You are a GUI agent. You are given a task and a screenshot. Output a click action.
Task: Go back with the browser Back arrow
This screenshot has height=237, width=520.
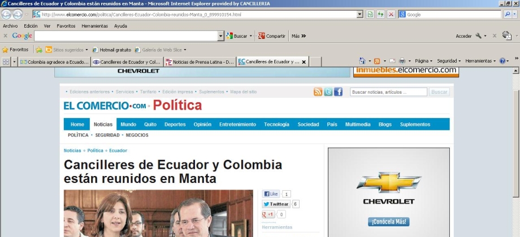(x=6, y=14)
